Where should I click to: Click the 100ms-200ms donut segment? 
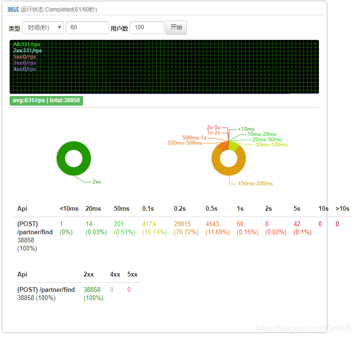click(229, 171)
